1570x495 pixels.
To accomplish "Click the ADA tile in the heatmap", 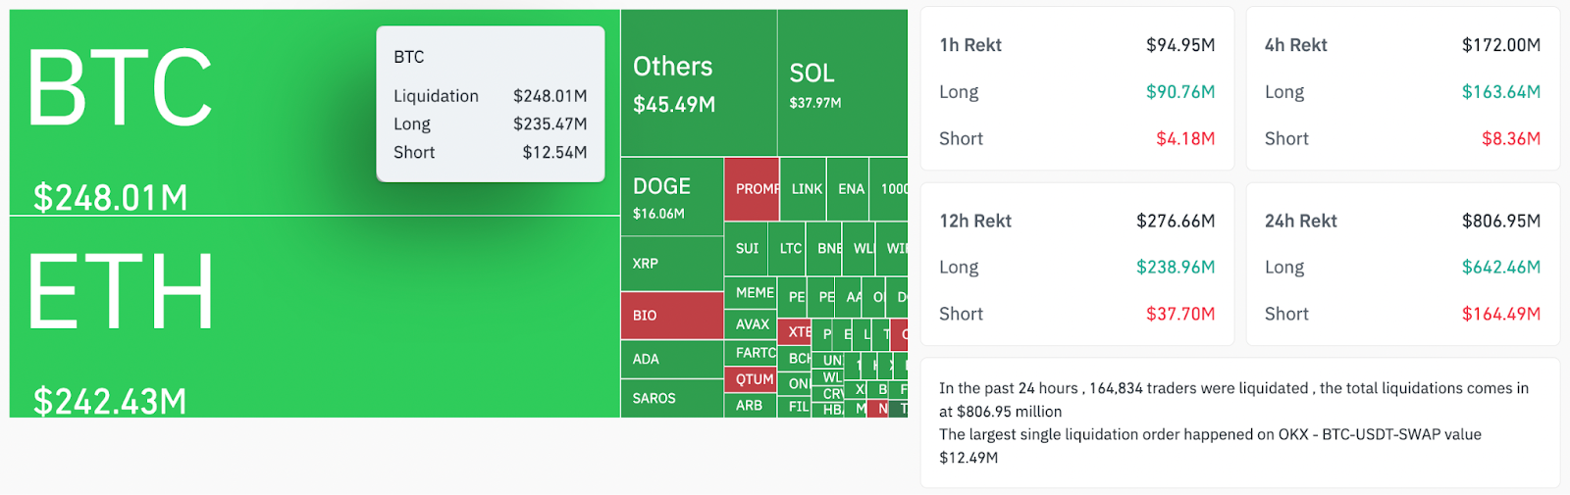I will (x=672, y=359).
